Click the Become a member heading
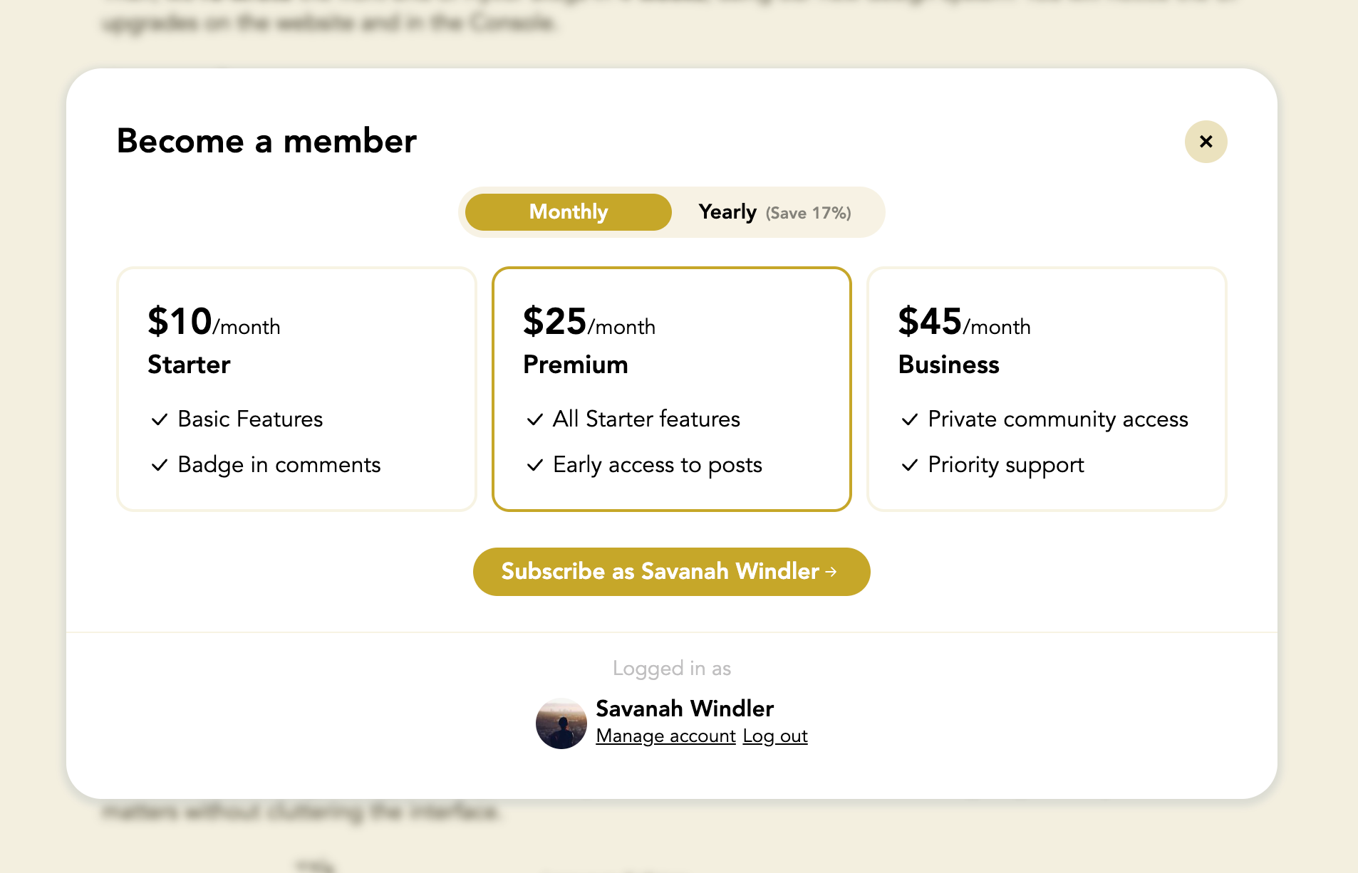This screenshot has height=873, width=1358. pyautogui.click(x=267, y=142)
